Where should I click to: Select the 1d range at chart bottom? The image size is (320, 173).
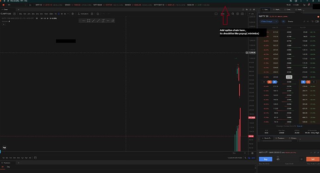tap(3, 158)
